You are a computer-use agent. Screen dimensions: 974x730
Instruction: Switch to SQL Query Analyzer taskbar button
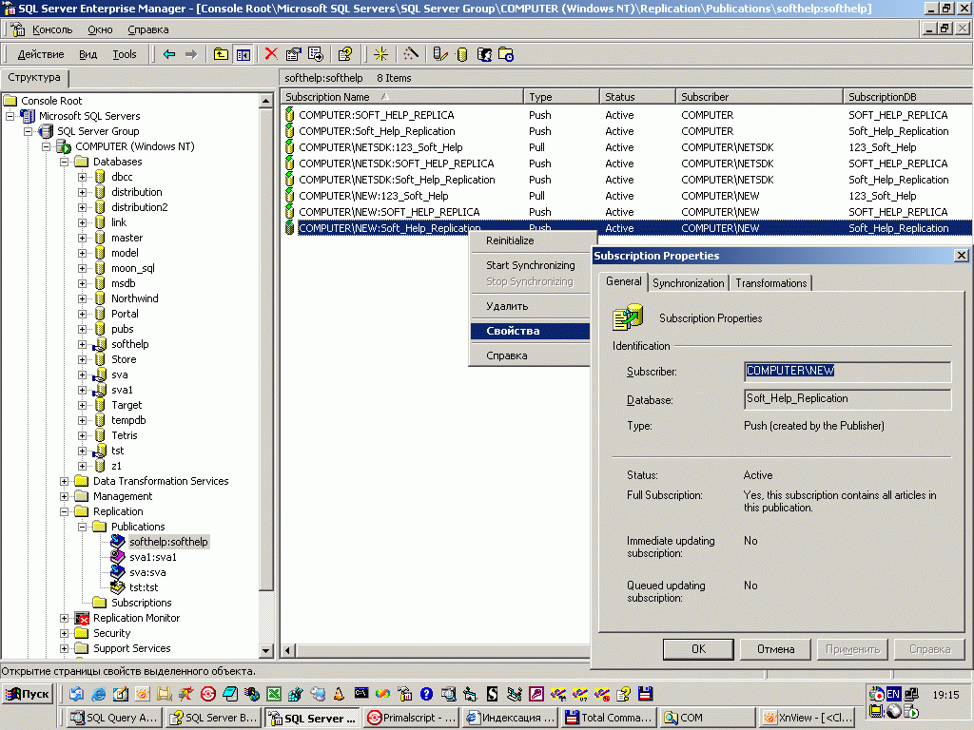tap(115, 719)
